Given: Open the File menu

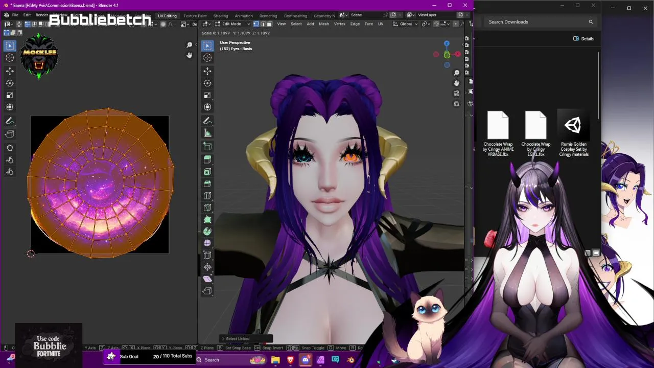Looking at the screenshot, I should coord(15,15).
